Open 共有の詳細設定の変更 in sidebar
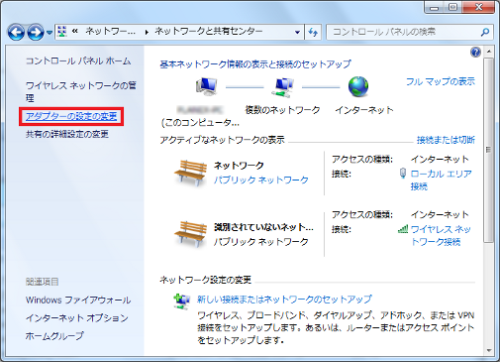 coord(67,134)
